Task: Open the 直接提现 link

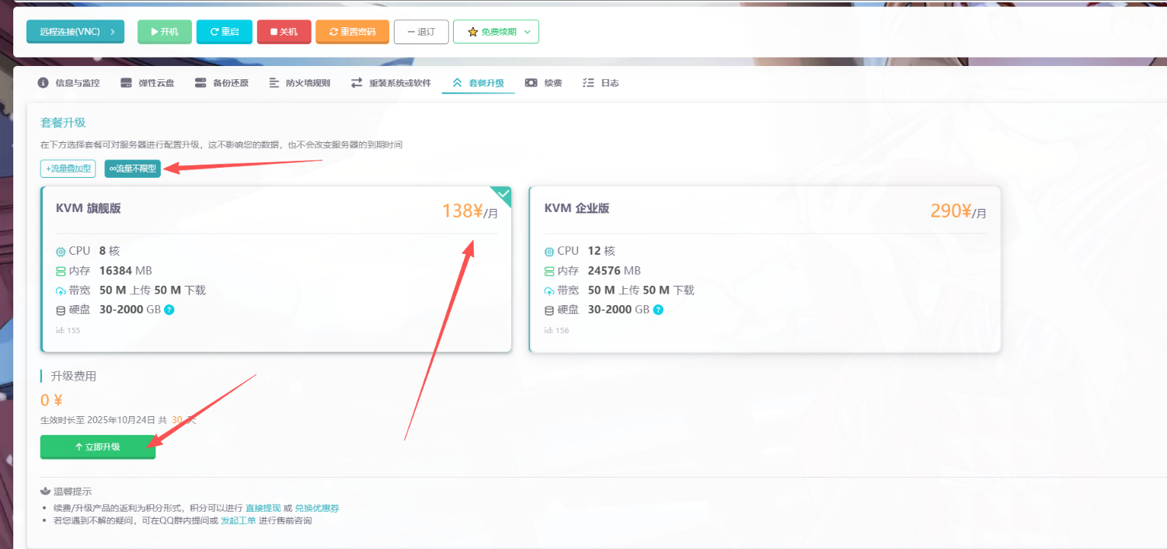Action: tap(263, 508)
